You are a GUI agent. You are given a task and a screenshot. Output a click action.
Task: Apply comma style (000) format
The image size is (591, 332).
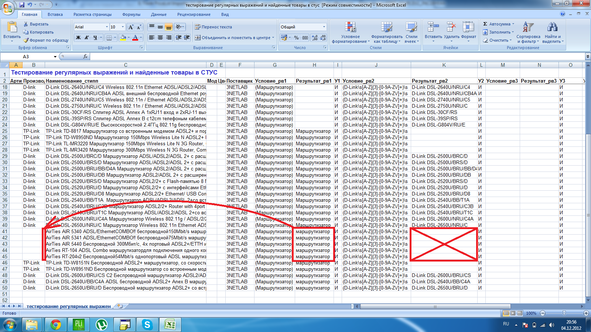305,38
